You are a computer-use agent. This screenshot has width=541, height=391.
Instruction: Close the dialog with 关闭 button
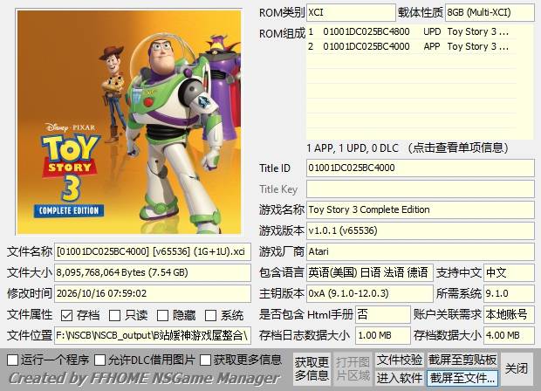click(517, 369)
